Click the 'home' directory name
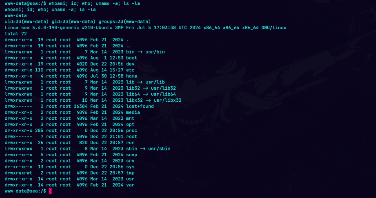Screen dimensions: 376x198 (x=131, y=76)
